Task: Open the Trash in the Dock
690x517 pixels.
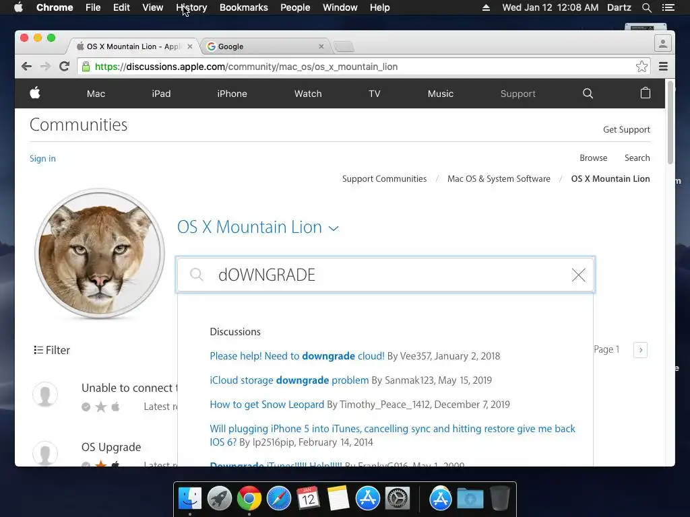Action: [500, 499]
